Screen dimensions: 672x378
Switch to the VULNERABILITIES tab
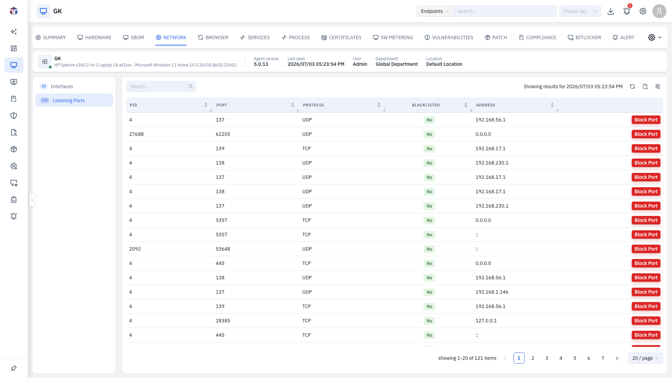pyautogui.click(x=449, y=37)
